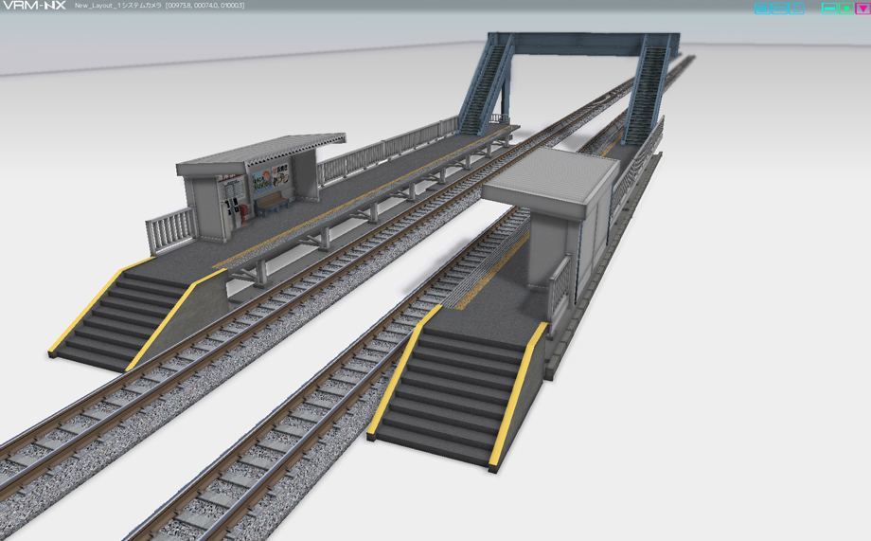The image size is (871, 541).
Task: Click the cyan minimize bar icon
Action: (x=828, y=9)
